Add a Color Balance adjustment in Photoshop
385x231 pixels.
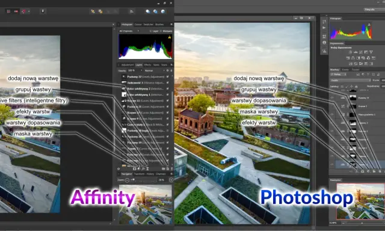(x=353, y=58)
